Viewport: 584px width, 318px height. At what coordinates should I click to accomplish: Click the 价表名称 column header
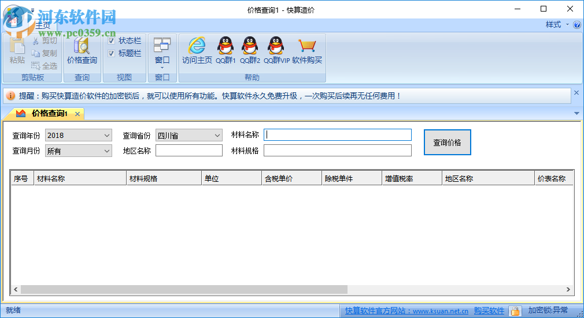(x=554, y=178)
